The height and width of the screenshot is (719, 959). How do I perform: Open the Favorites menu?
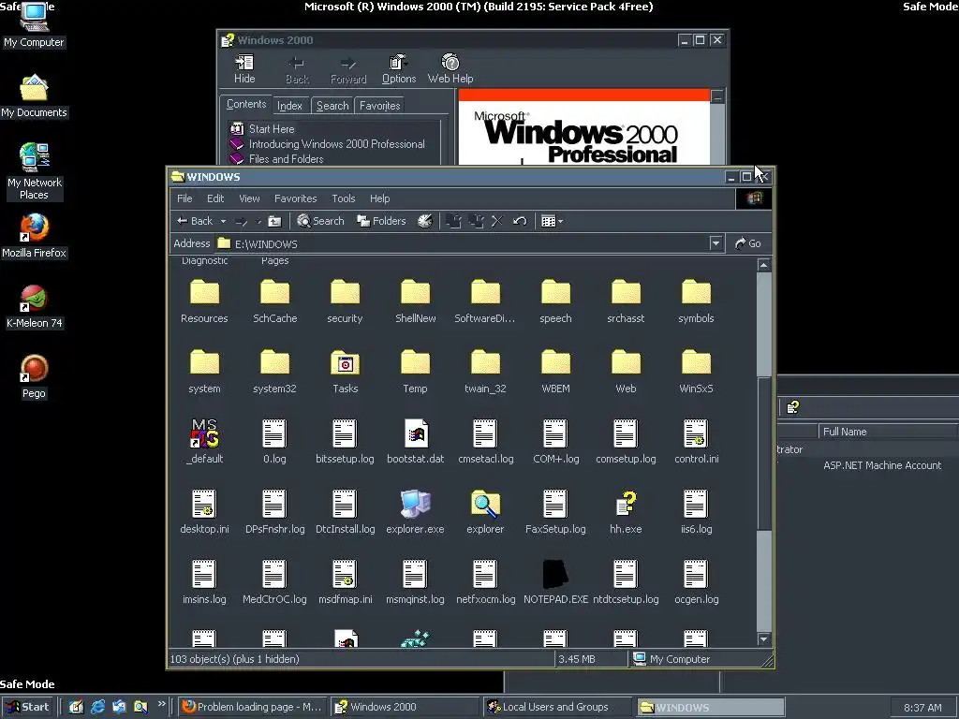tap(295, 198)
